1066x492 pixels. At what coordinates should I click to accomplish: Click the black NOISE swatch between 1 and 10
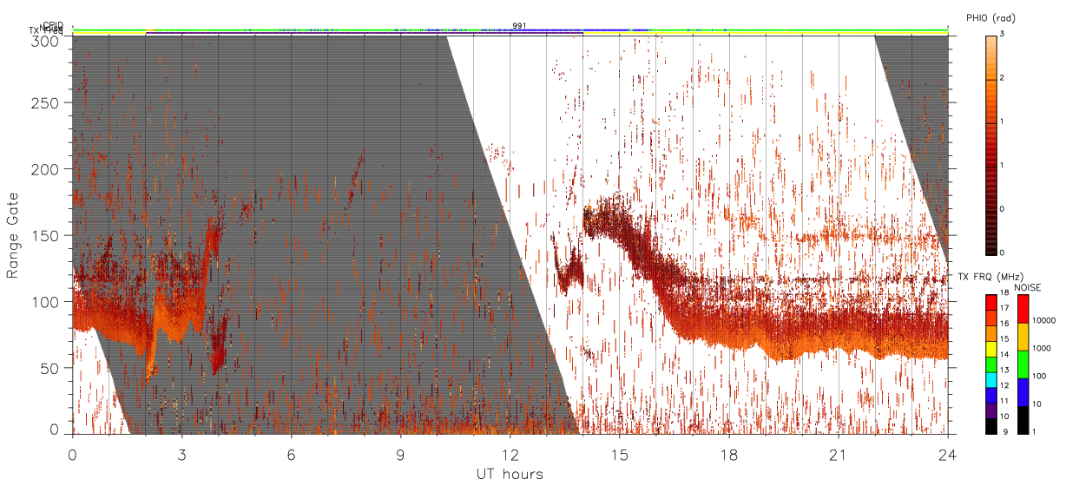pos(1023,420)
